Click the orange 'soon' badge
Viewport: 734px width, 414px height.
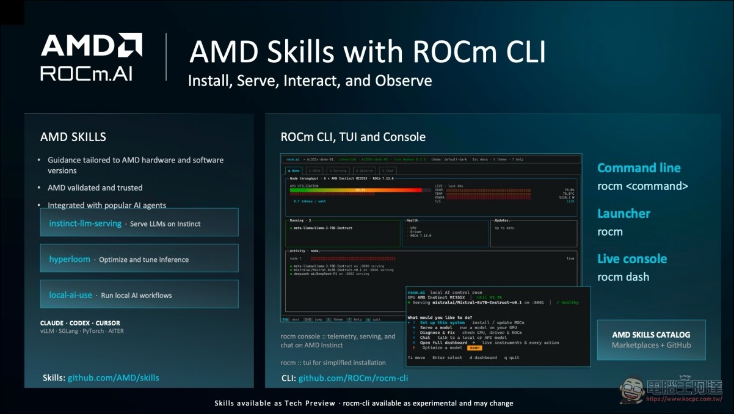coord(474,348)
